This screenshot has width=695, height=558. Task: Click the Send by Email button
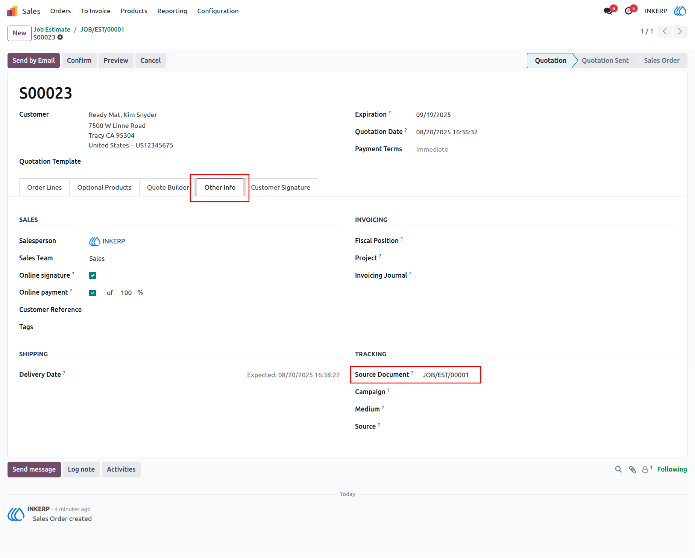click(x=33, y=61)
